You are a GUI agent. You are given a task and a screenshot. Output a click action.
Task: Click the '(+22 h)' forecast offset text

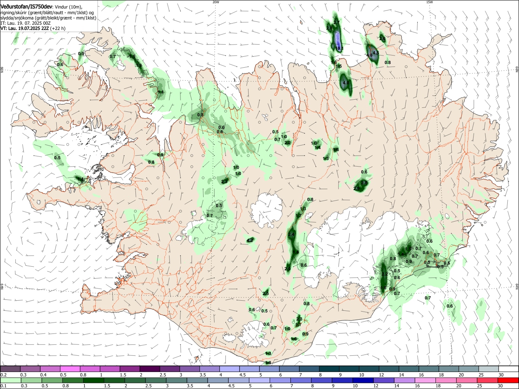58,28
